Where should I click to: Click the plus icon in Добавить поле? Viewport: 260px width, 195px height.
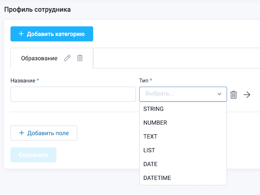click(22, 133)
